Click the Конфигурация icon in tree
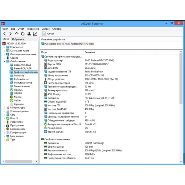 click(8, 133)
